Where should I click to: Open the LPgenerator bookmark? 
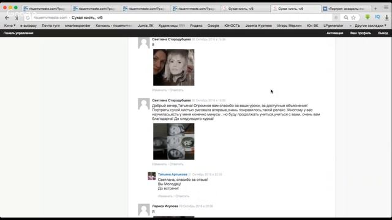[333, 26]
